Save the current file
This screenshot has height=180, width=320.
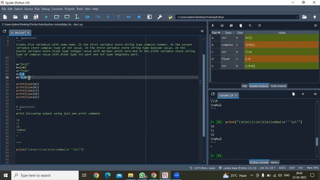25,17
